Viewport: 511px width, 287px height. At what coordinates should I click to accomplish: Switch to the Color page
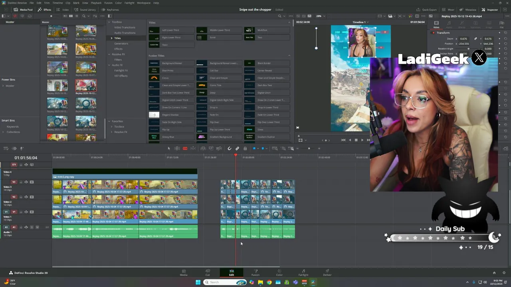[x=279, y=273]
